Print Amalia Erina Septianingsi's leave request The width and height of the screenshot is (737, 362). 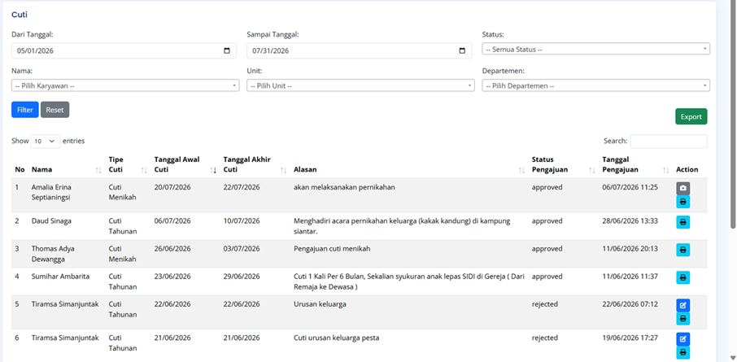(x=683, y=203)
